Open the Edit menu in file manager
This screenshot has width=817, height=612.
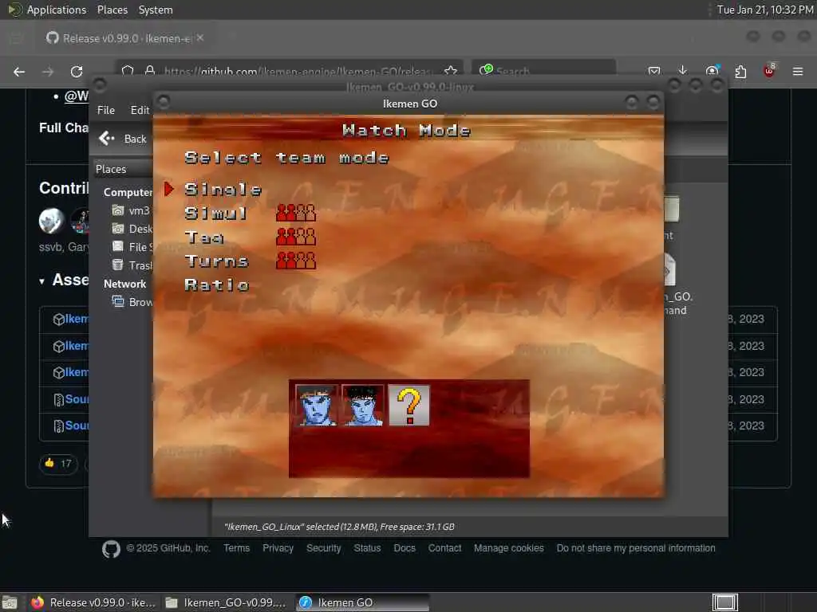click(x=139, y=110)
